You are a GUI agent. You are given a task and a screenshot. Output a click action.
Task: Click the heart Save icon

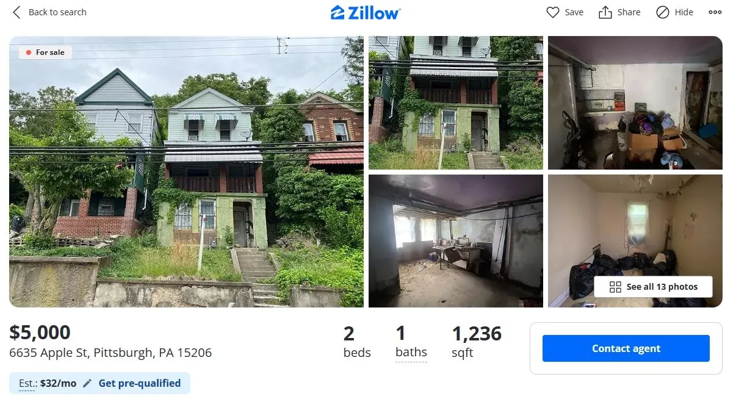pyautogui.click(x=552, y=12)
